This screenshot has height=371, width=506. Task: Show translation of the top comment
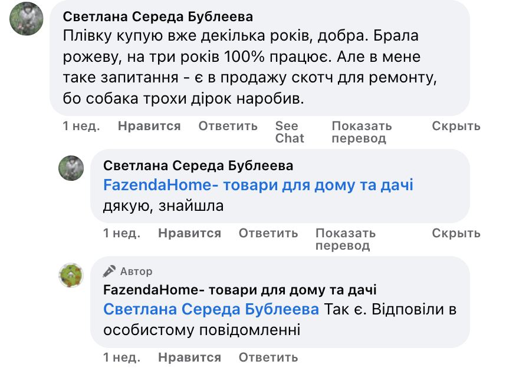(x=362, y=132)
